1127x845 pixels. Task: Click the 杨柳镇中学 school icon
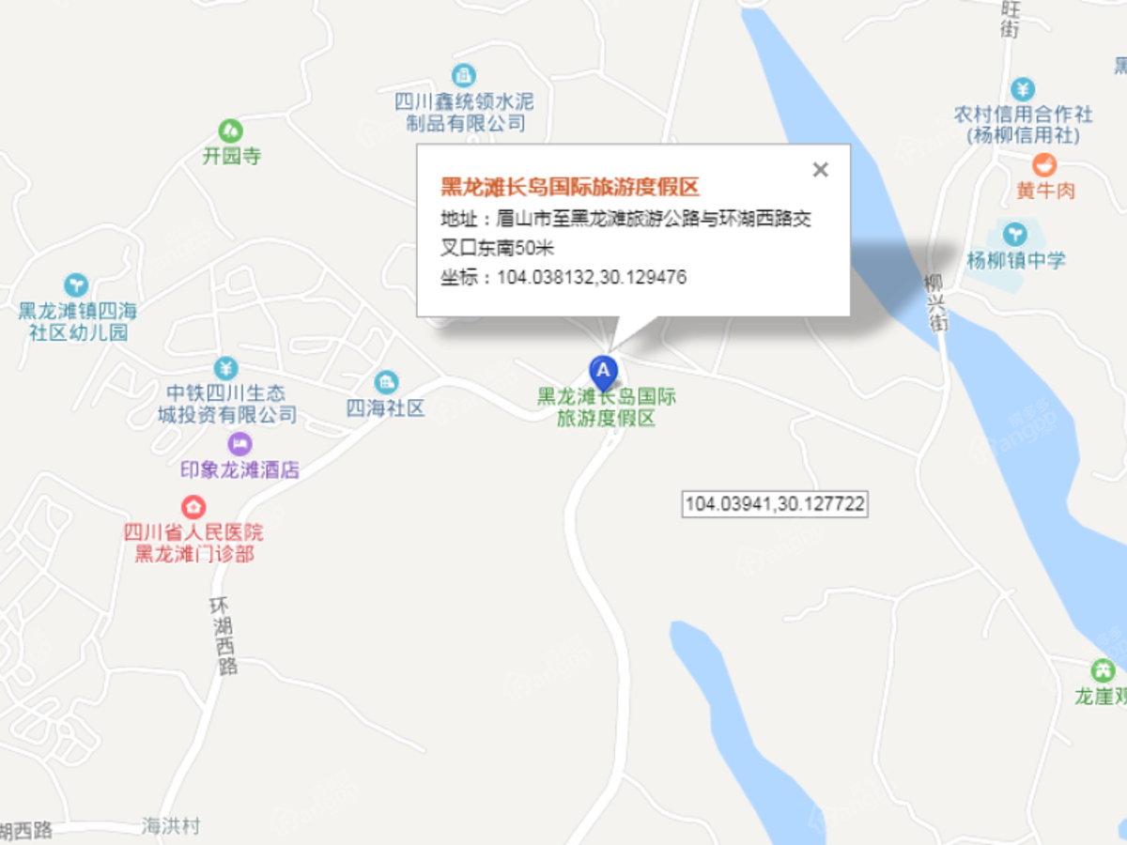(x=1015, y=234)
